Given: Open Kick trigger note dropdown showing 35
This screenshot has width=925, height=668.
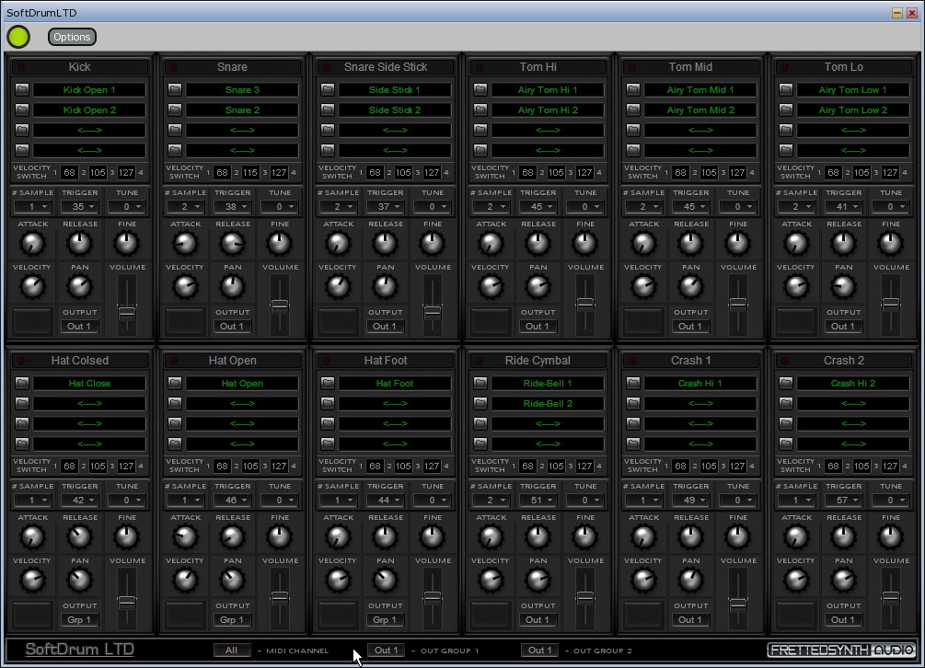Looking at the screenshot, I should click(80, 206).
